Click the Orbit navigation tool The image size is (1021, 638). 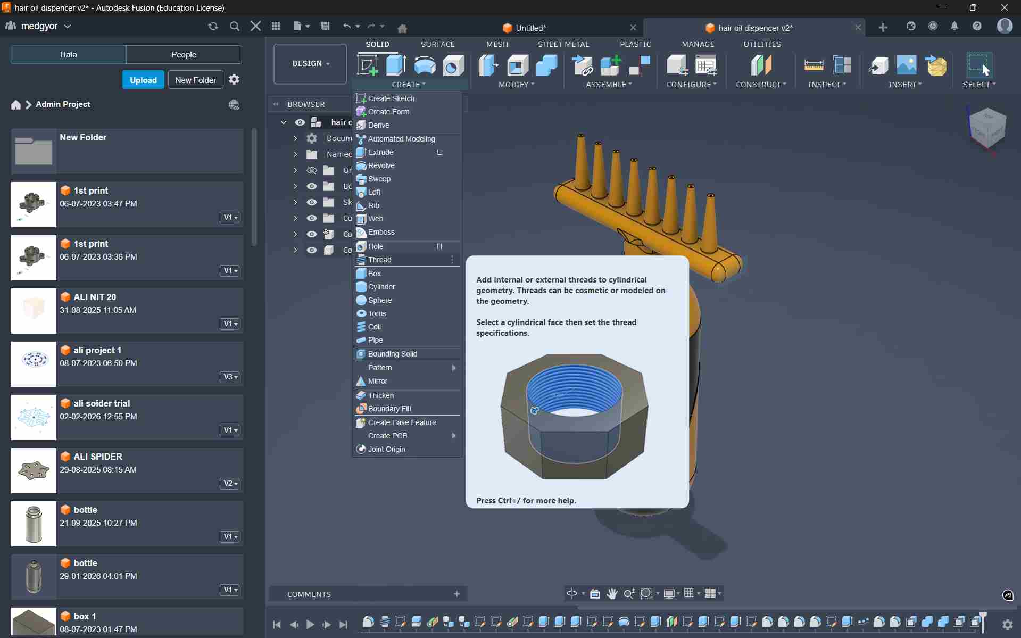pyautogui.click(x=572, y=594)
